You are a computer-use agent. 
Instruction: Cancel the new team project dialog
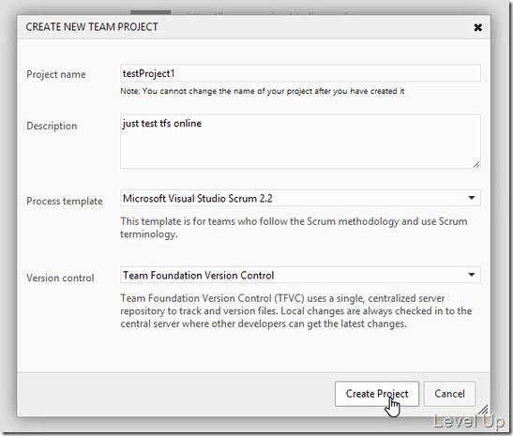(449, 394)
